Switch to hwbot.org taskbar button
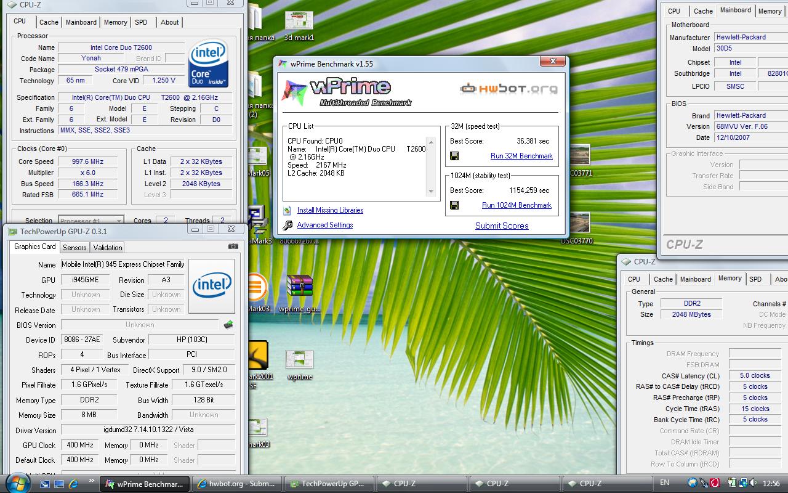 (237, 484)
